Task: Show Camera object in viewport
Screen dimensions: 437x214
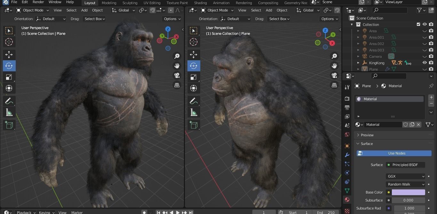Action: point(425,57)
